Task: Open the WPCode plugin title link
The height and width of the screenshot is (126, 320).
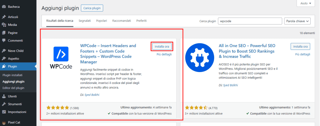Action: [108, 54]
